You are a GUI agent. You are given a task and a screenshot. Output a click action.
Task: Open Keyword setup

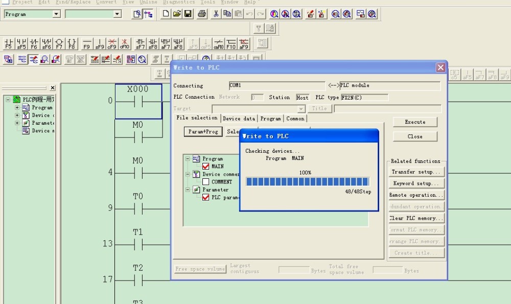[416, 183]
